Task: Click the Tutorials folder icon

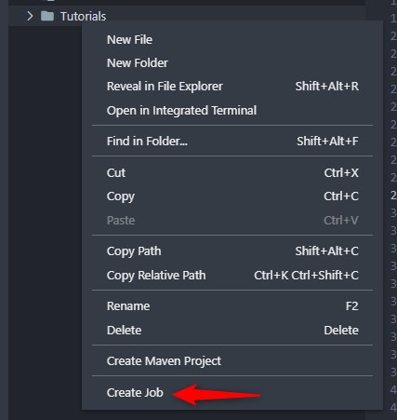Action: (x=47, y=16)
